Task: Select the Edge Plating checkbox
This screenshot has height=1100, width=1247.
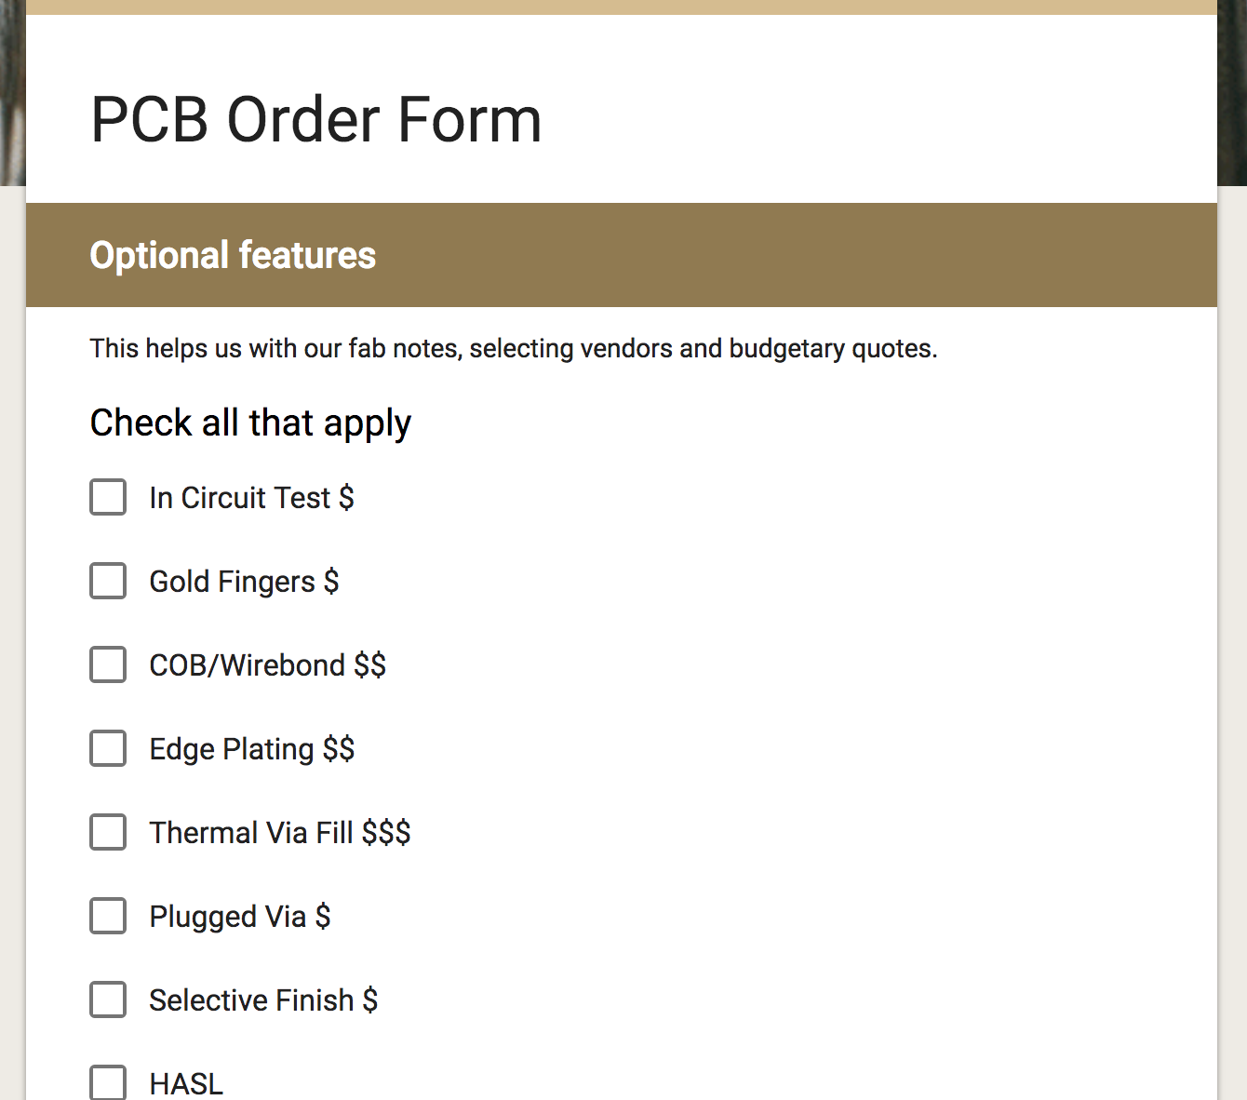Action: coord(108,748)
